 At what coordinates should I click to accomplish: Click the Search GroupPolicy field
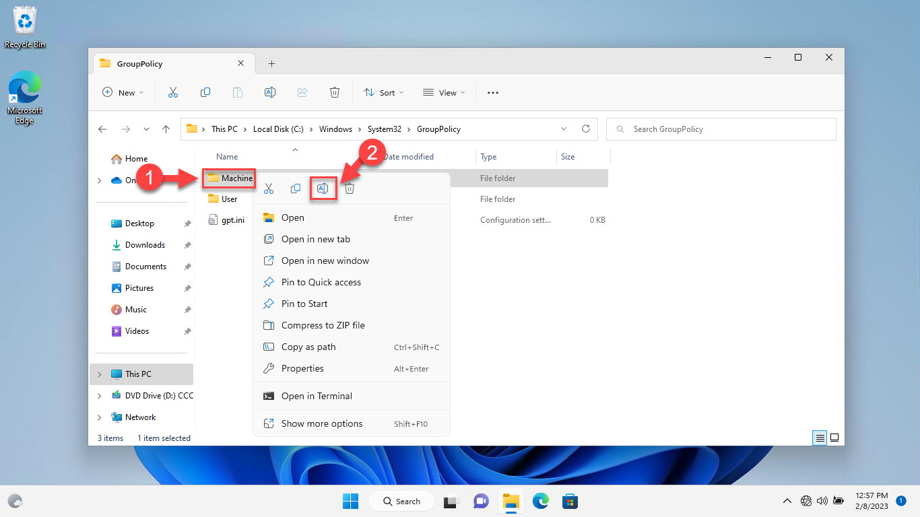pyautogui.click(x=721, y=129)
